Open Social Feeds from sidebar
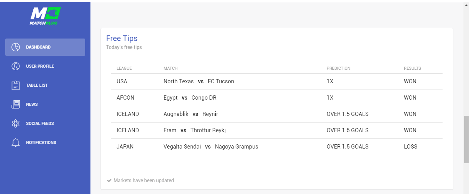 [x=45, y=124]
